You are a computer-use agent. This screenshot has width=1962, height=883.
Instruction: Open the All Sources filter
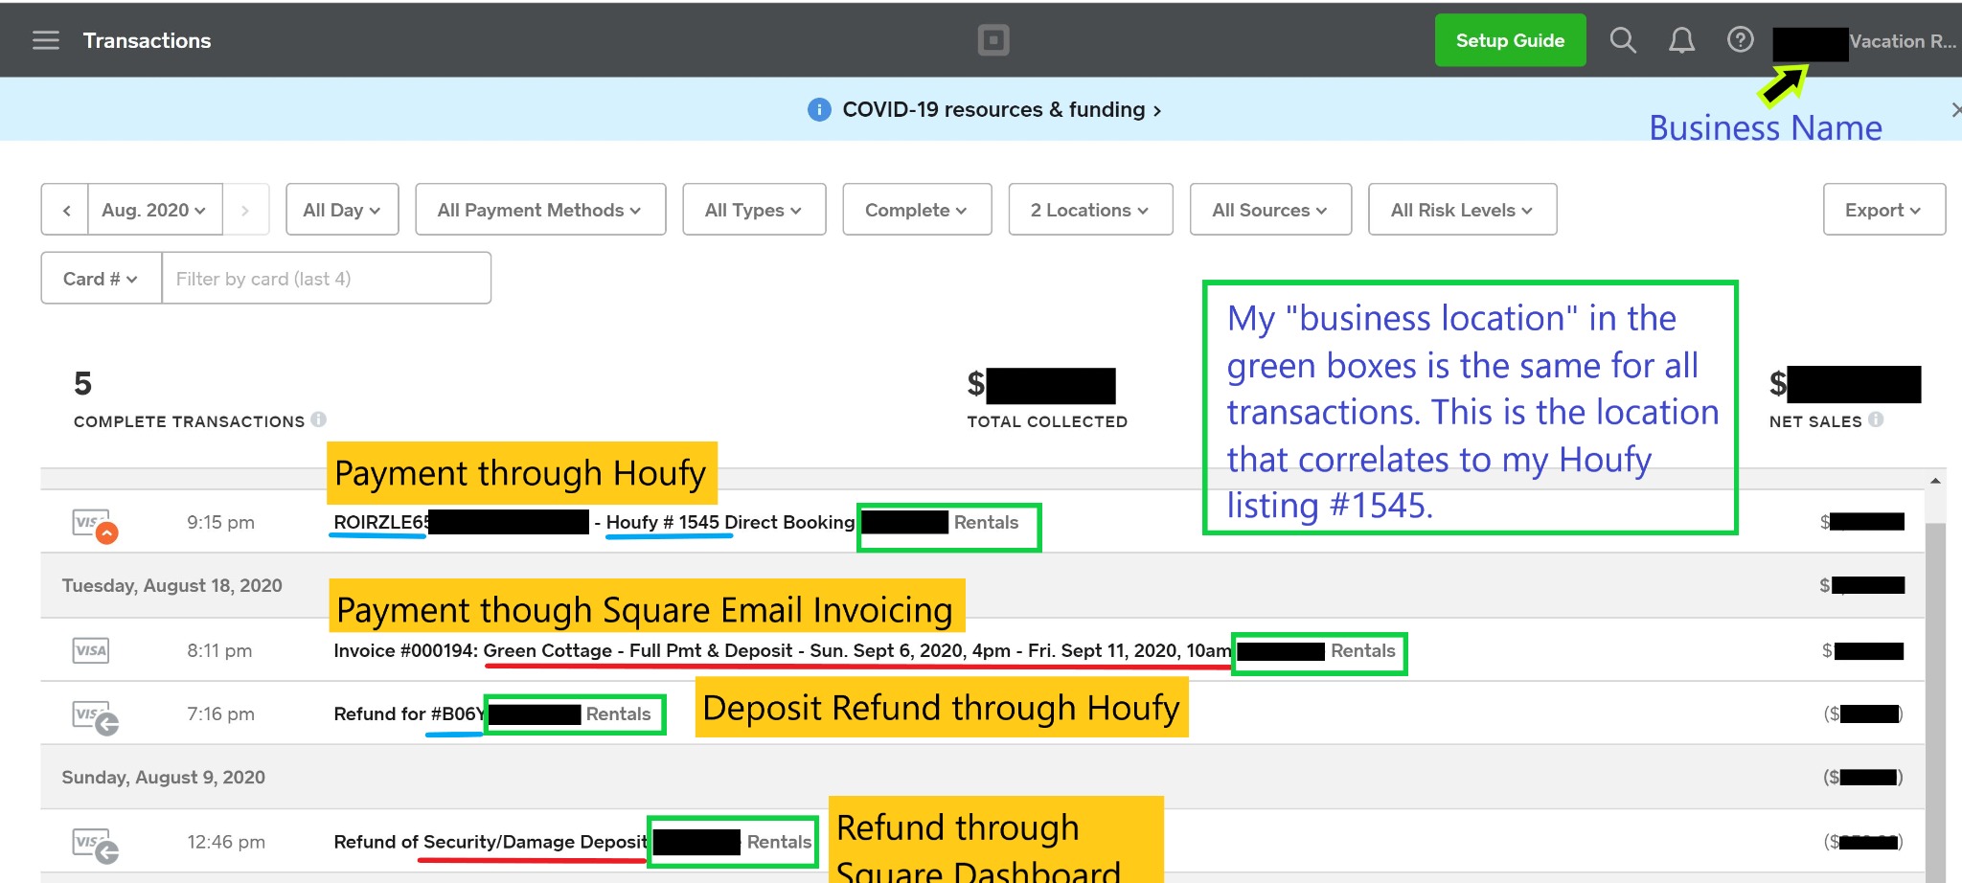(x=1270, y=210)
